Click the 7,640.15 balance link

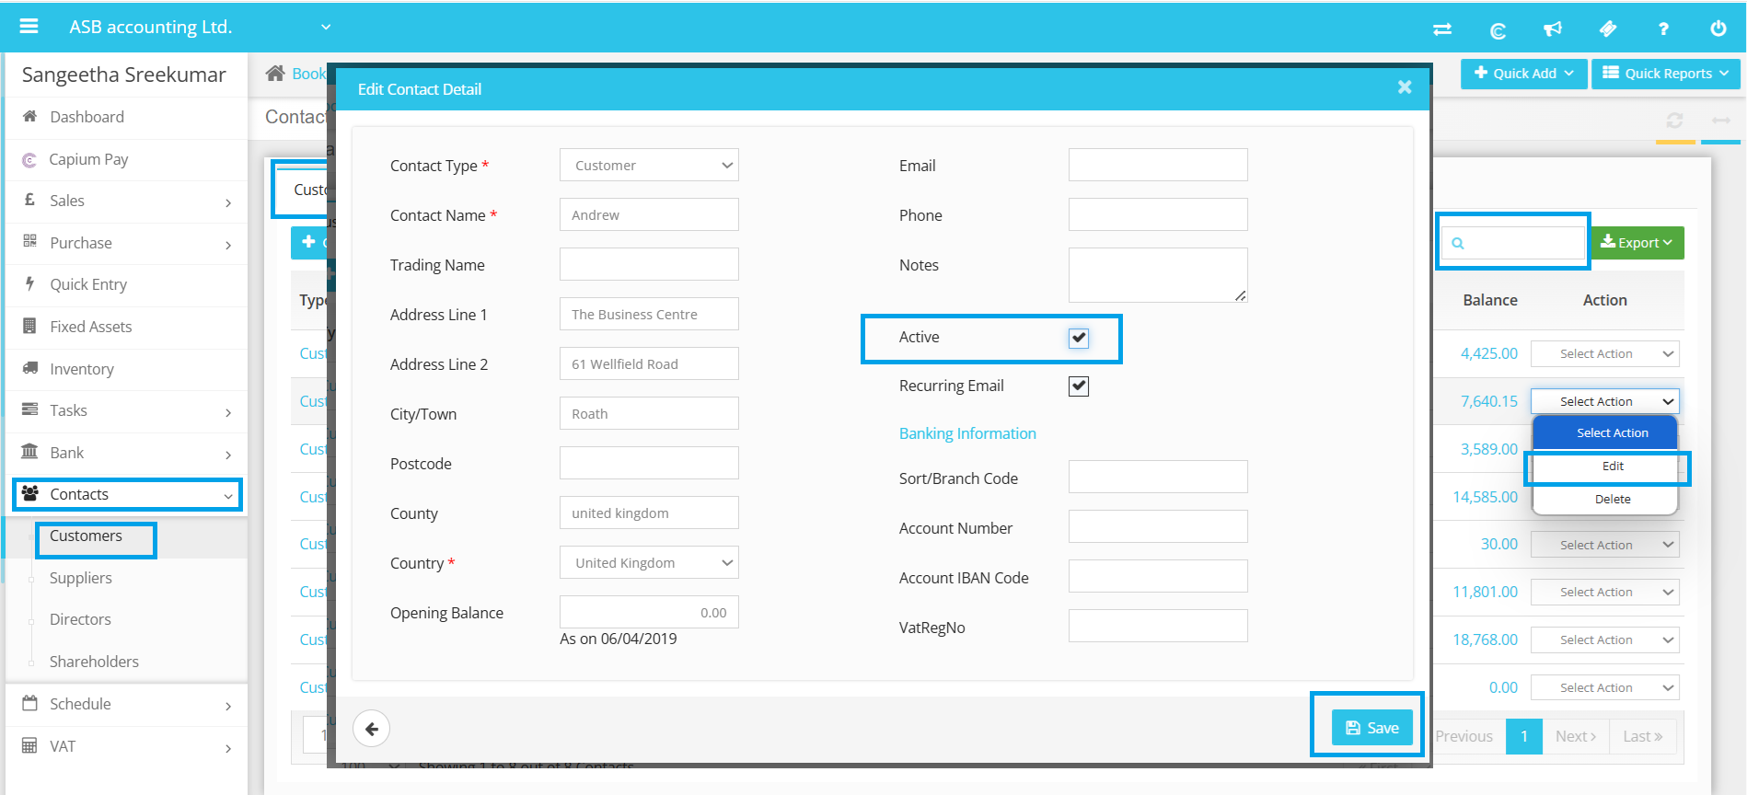[x=1488, y=401]
